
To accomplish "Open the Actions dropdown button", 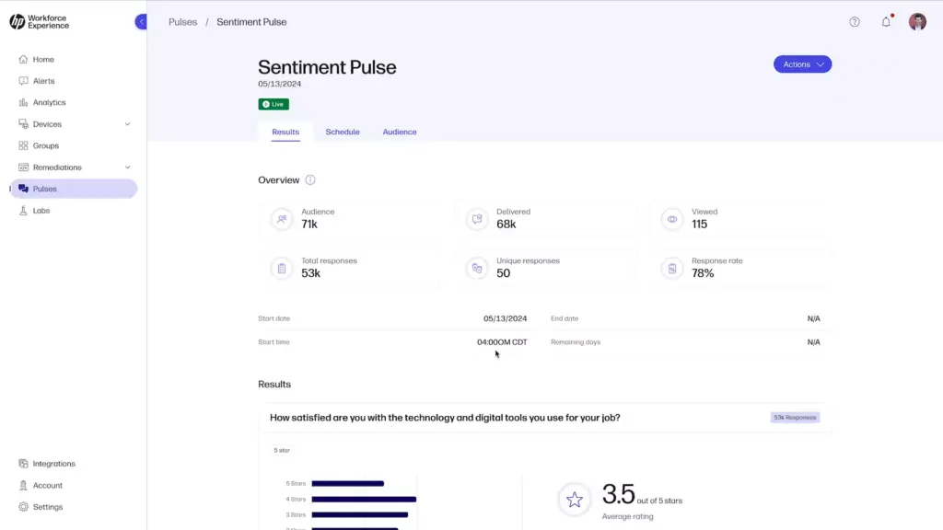I will [x=802, y=64].
